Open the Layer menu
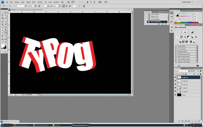Screen dimensions: 203x127 pyautogui.click(x=23, y=2)
